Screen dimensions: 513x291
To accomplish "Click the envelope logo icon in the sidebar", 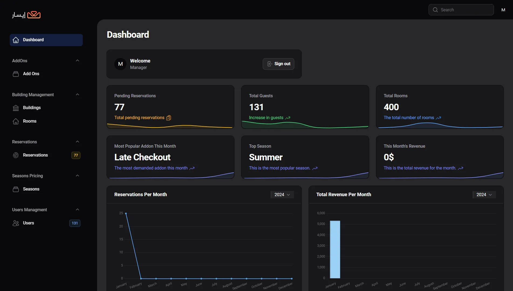I will click(x=34, y=15).
